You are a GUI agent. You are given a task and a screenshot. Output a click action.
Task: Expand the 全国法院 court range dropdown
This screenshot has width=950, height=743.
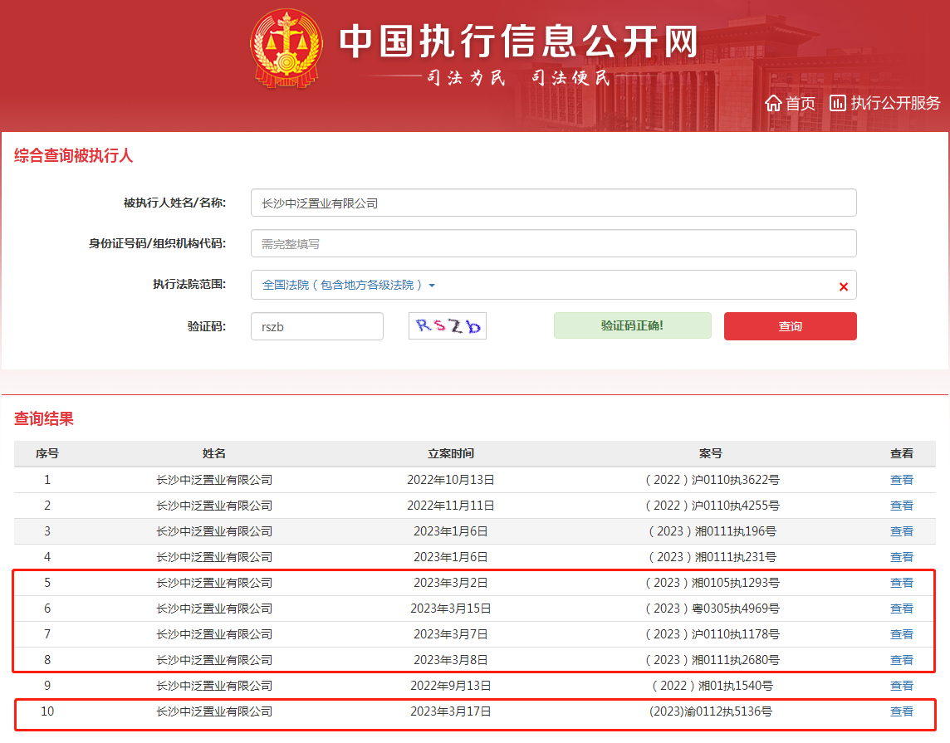pyautogui.click(x=349, y=286)
